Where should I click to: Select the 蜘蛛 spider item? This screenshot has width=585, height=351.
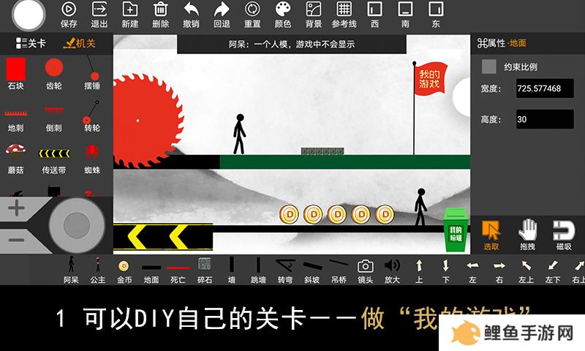[92, 152]
